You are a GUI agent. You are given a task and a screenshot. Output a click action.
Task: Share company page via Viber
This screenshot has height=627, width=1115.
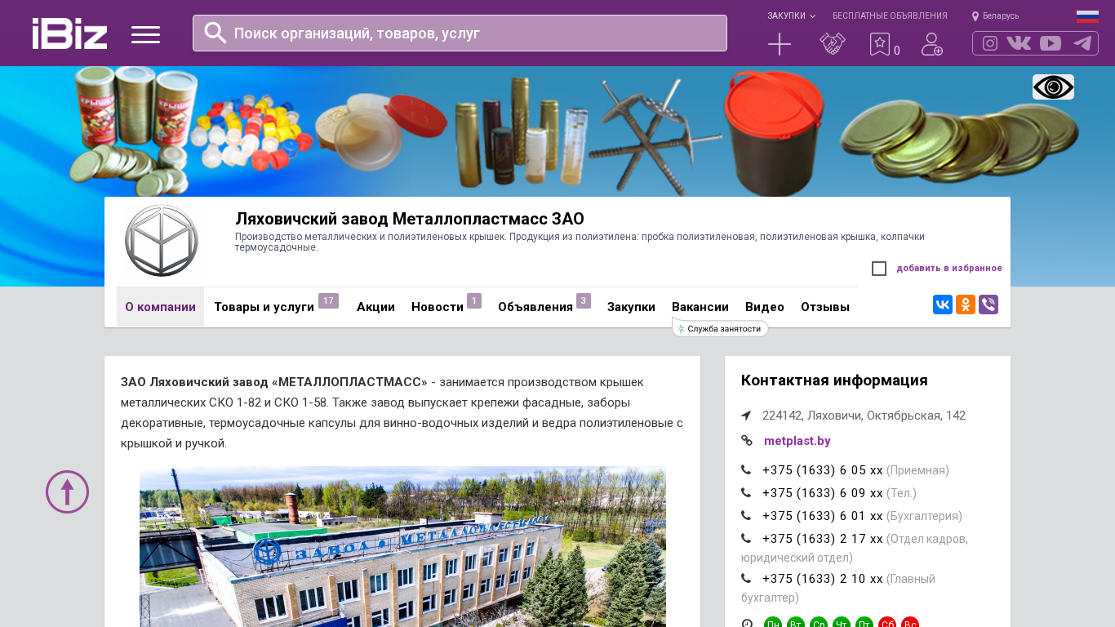click(988, 305)
